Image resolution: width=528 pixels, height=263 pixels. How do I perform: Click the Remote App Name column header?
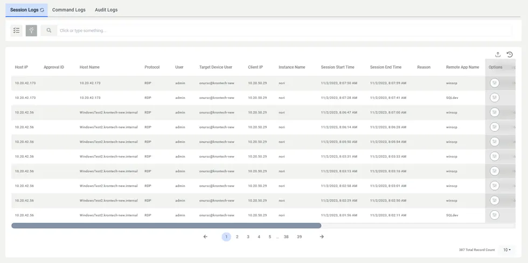[x=462, y=67]
